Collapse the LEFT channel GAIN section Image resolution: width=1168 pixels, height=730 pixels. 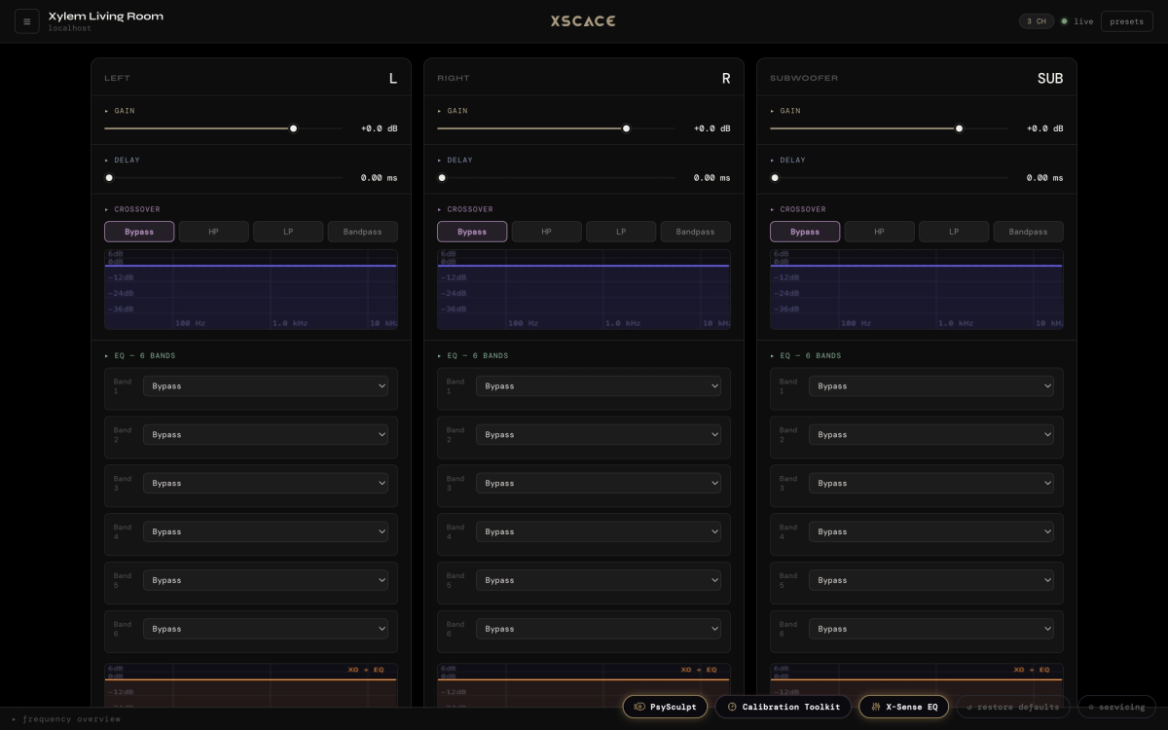click(120, 111)
